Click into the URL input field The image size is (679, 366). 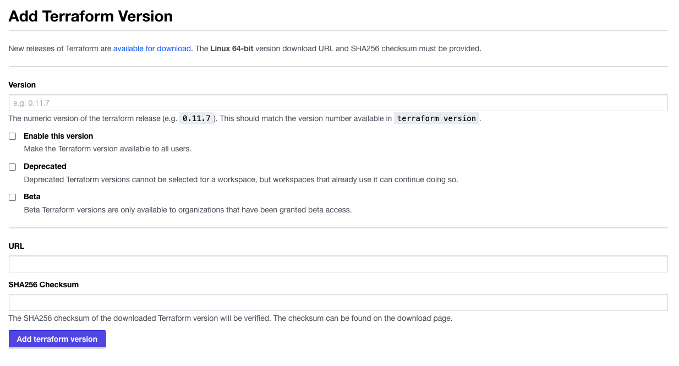338,264
